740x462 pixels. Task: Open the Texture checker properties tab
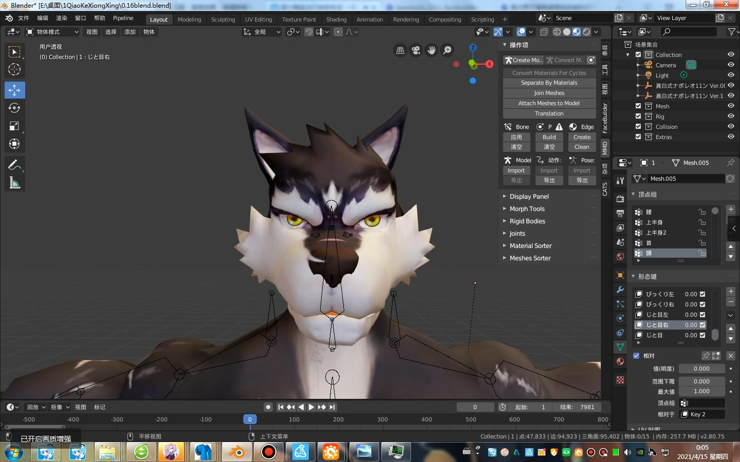[620, 380]
